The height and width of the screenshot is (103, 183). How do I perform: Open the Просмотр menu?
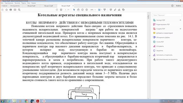pyautogui.click(x=17, y=3)
